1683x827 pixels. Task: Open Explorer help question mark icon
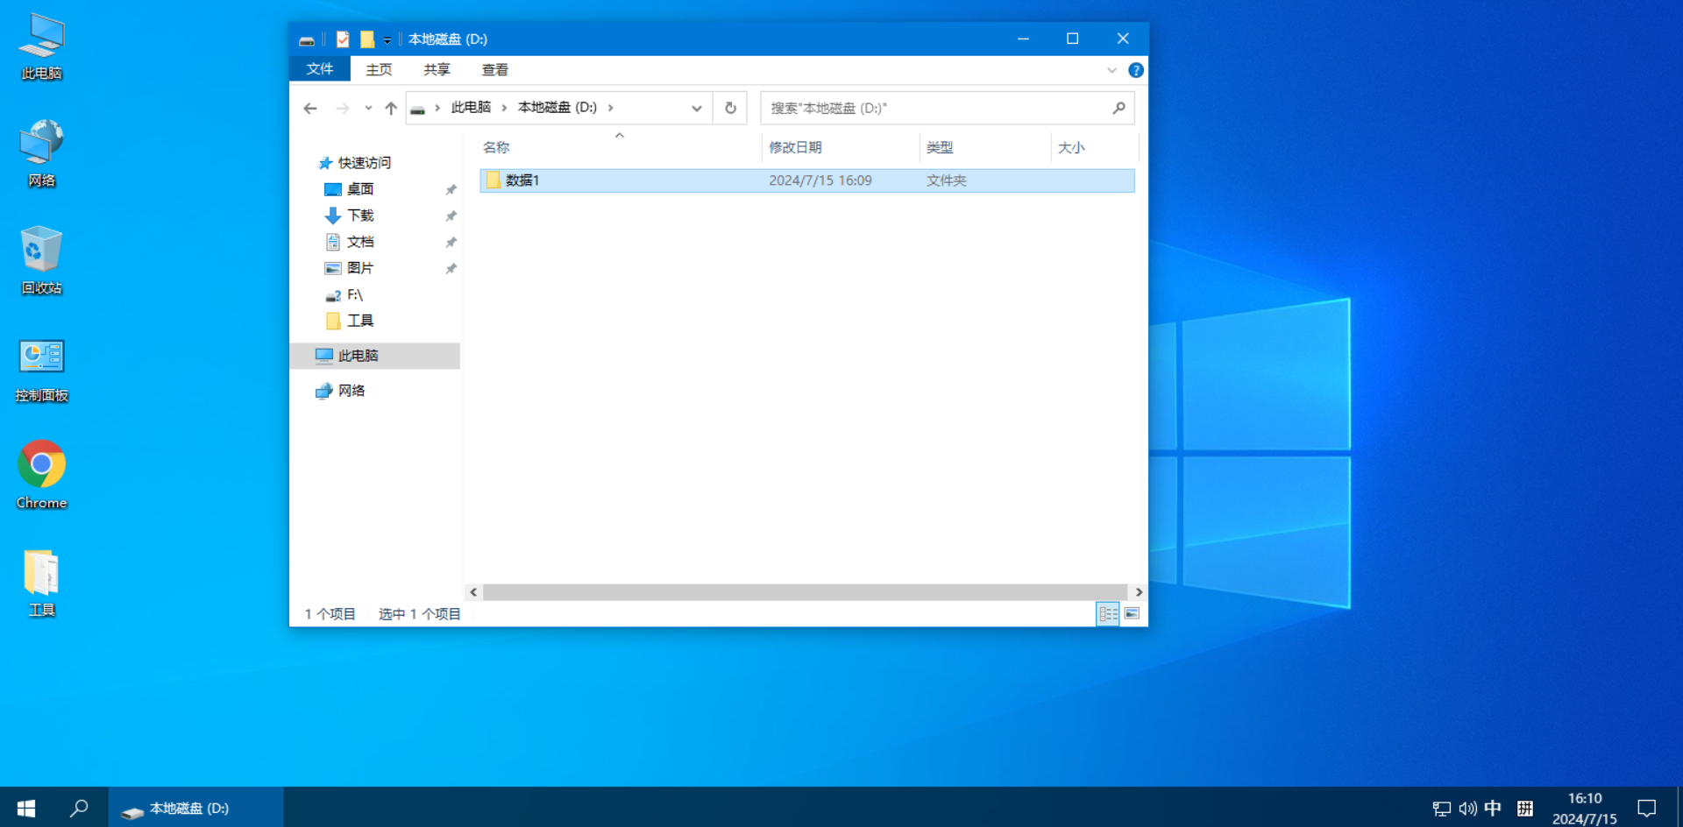coord(1135,70)
